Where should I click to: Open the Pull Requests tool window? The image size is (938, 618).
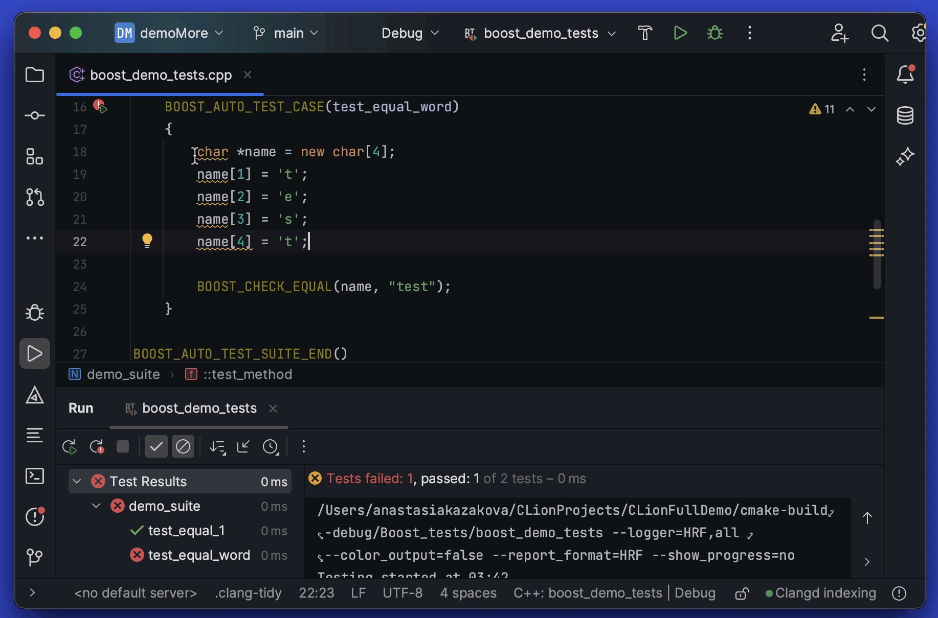tap(35, 197)
